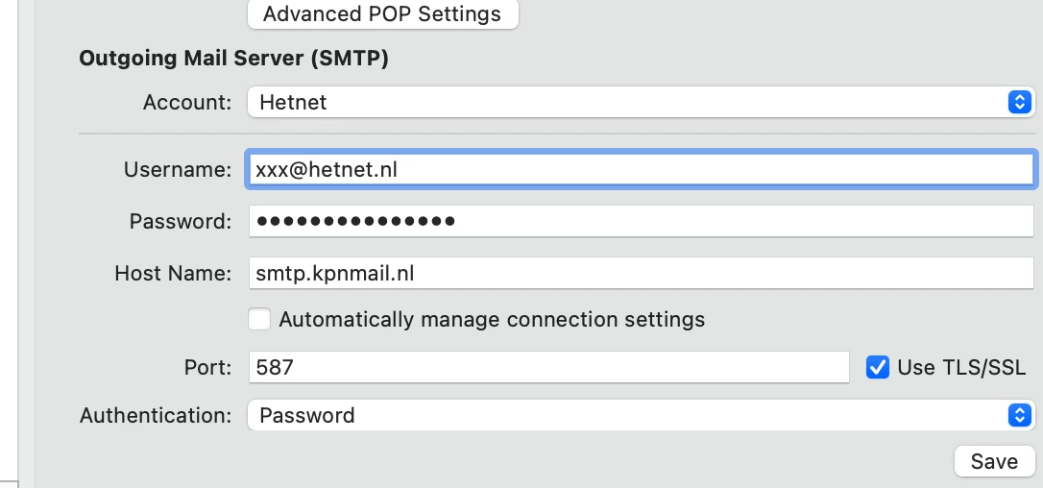The height and width of the screenshot is (488, 1043).
Task: Click the "Automatically manage connection settings" label text
Action: pos(492,320)
